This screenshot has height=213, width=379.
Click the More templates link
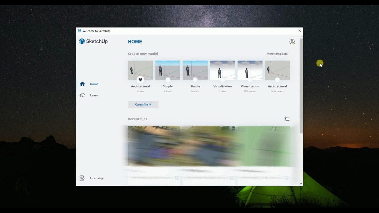(x=277, y=54)
